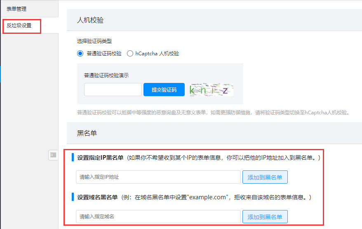The width and height of the screenshot is (362, 229).
Task: Select the hCaptcha 人机校验 radio option
Action: (x=130, y=53)
